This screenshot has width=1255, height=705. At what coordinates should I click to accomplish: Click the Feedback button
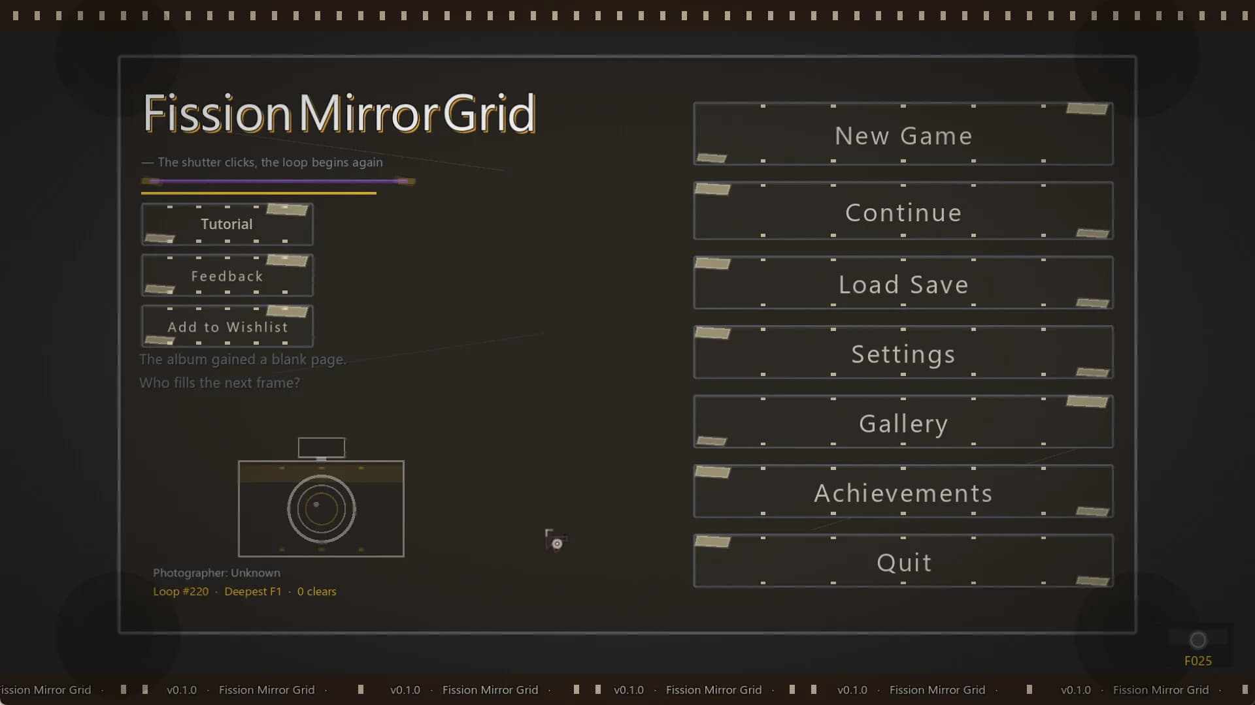tap(227, 275)
